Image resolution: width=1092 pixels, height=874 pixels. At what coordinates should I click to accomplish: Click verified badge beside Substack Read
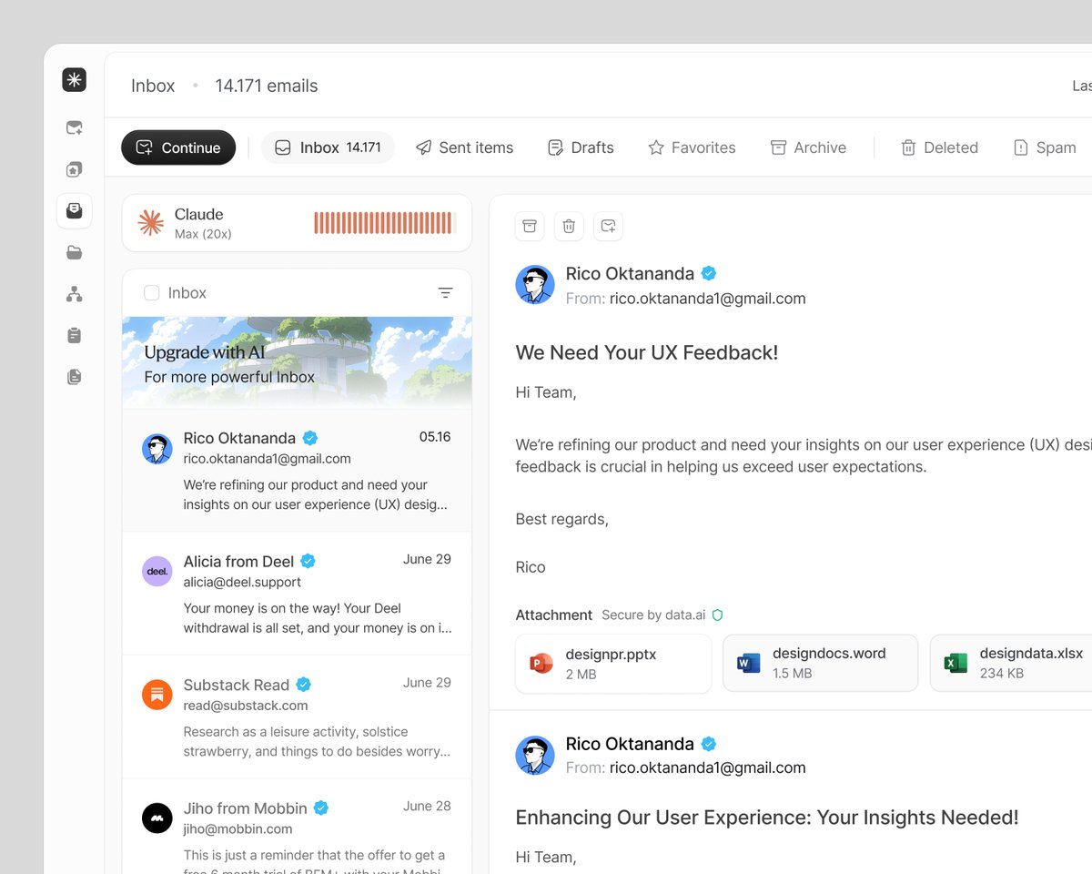[304, 685]
